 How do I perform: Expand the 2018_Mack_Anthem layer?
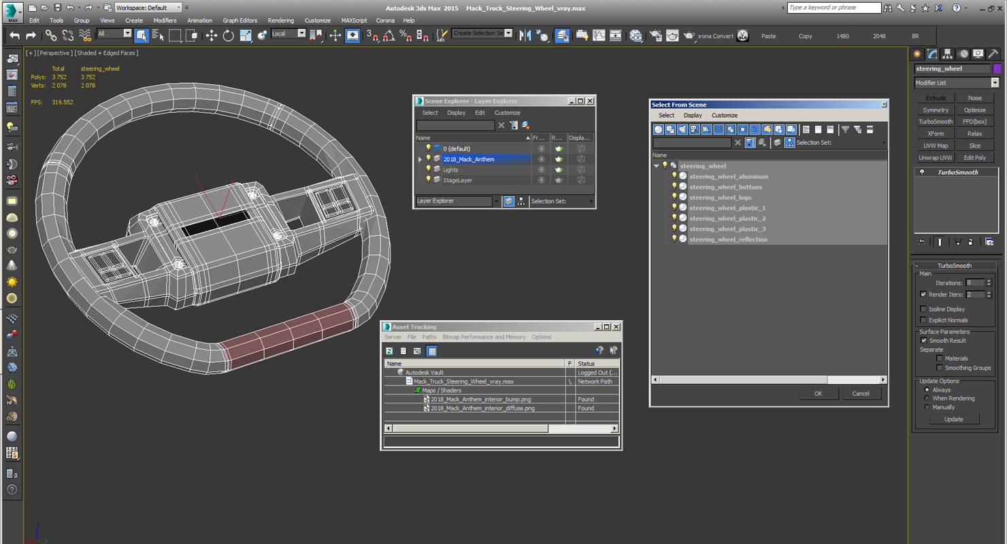tap(420, 159)
